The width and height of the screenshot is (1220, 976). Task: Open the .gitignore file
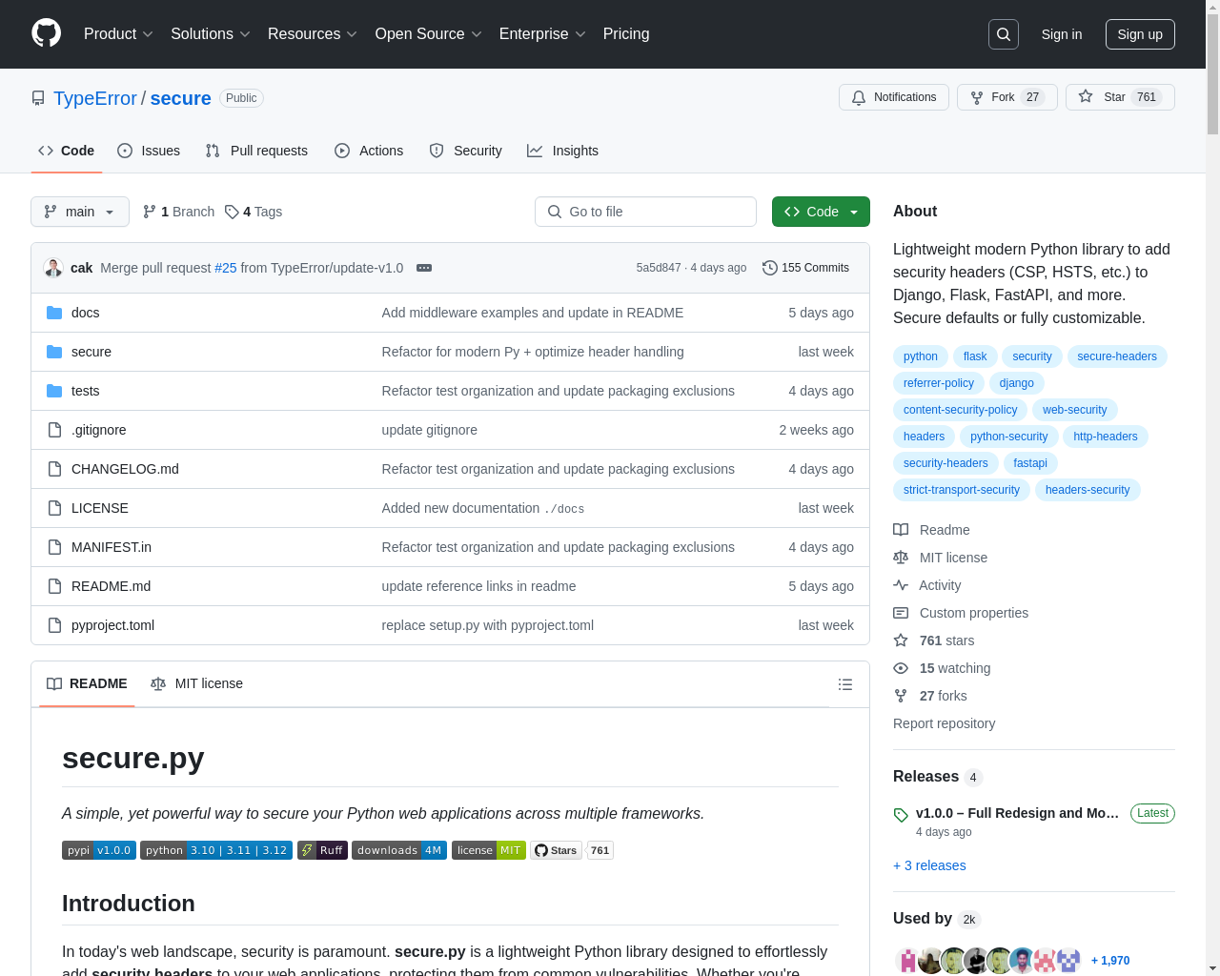pos(98,430)
